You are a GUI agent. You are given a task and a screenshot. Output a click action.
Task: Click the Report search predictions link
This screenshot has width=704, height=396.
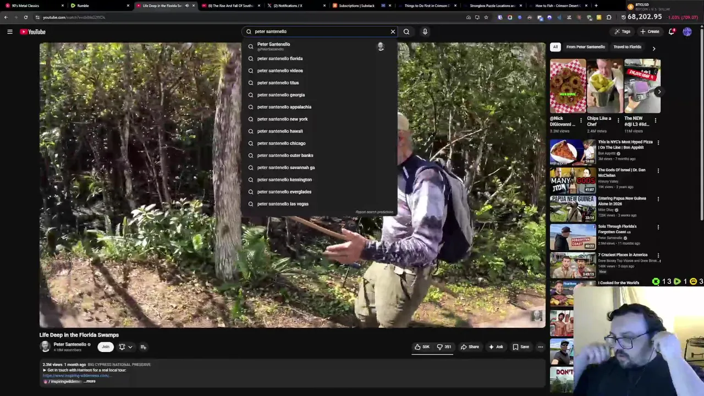[x=374, y=212]
